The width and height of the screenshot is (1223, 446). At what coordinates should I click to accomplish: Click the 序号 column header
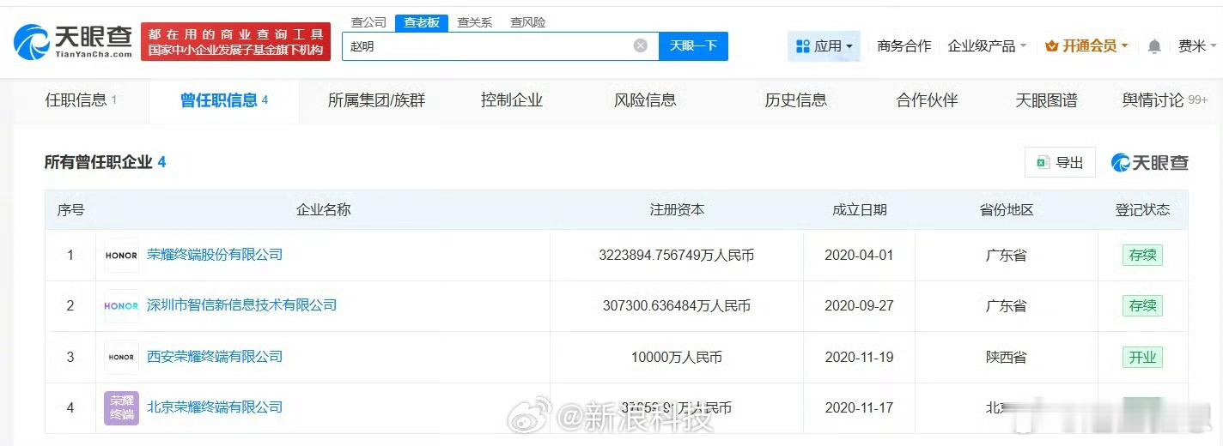(70, 209)
